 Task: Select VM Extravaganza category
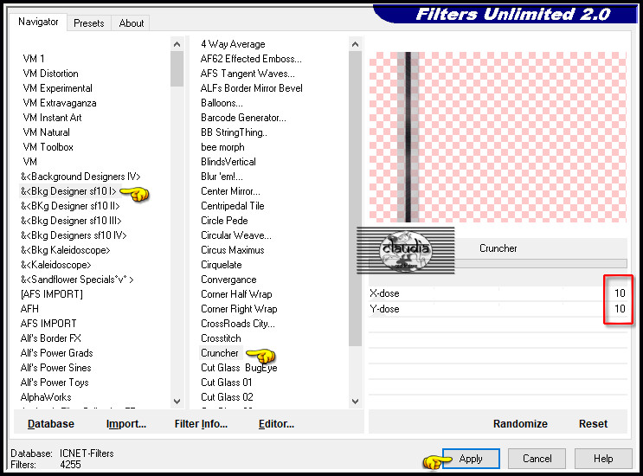tap(60, 103)
